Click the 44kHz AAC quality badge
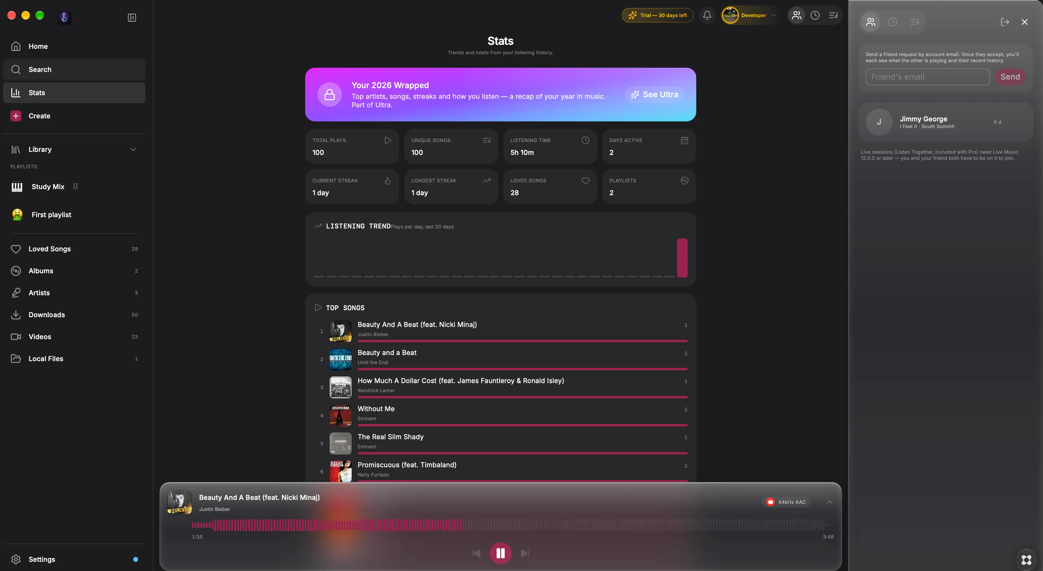 coord(786,502)
